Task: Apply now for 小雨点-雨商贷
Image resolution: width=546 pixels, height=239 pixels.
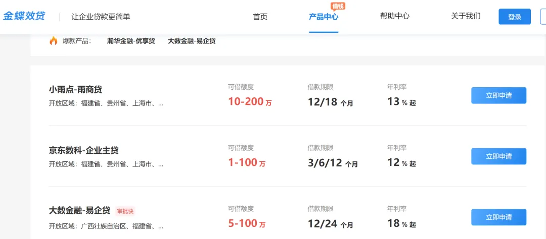Action: click(x=498, y=95)
